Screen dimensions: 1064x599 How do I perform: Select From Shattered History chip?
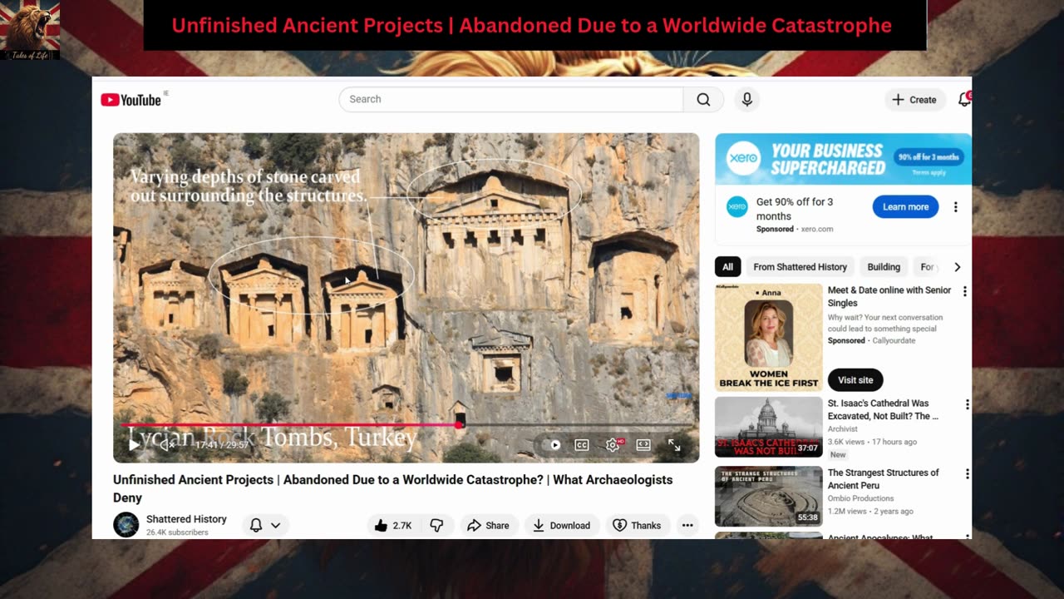point(800,267)
